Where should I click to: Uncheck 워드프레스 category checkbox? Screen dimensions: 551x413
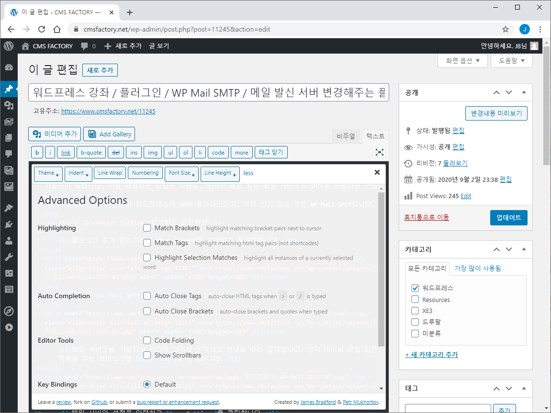(415, 288)
